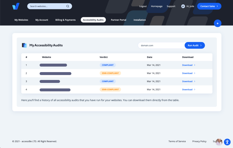Click the accessiBe logo in header
This screenshot has height=148, width=233.
[16, 6]
